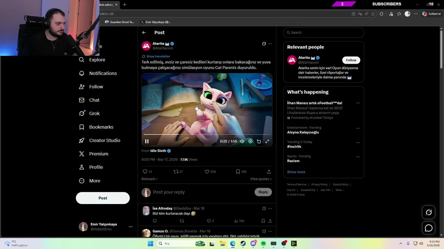
Task: Open Explore in the sidebar
Action: pyautogui.click(x=92, y=60)
